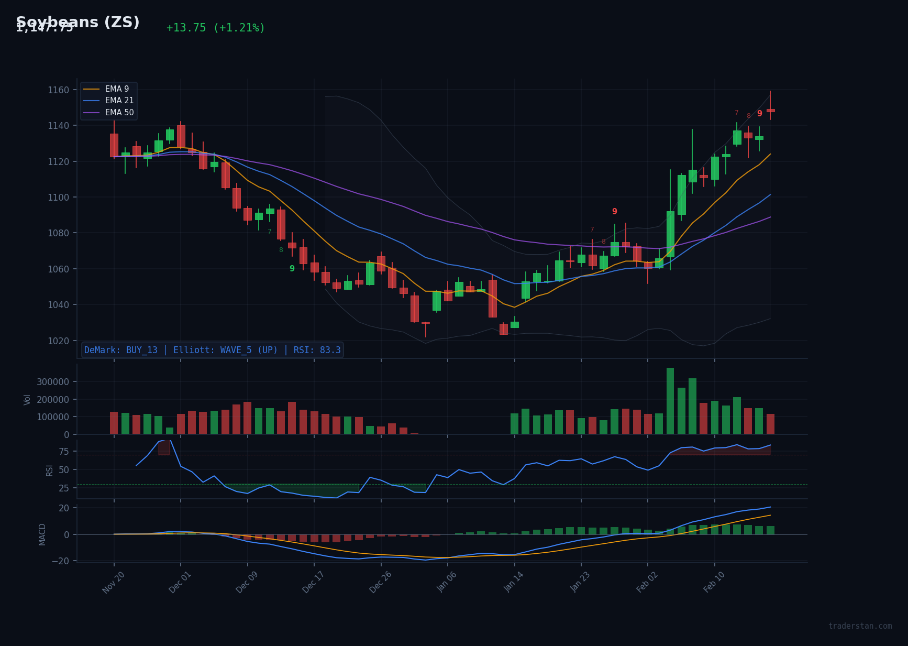Click the RSI overbought dashed red line
This screenshot has height=646, width=908.
(419, 455)
